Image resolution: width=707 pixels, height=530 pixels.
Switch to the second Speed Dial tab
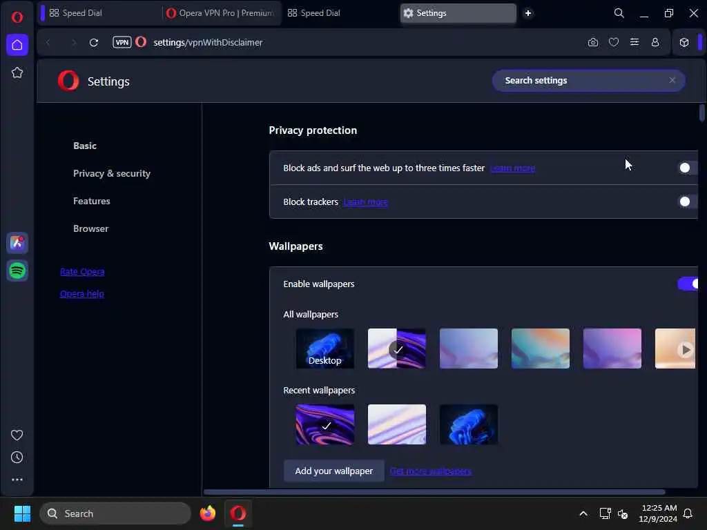point(340,13)
